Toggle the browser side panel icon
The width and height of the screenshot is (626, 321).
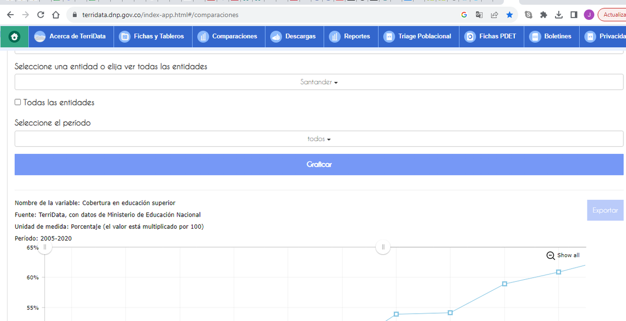pos(574,15)
